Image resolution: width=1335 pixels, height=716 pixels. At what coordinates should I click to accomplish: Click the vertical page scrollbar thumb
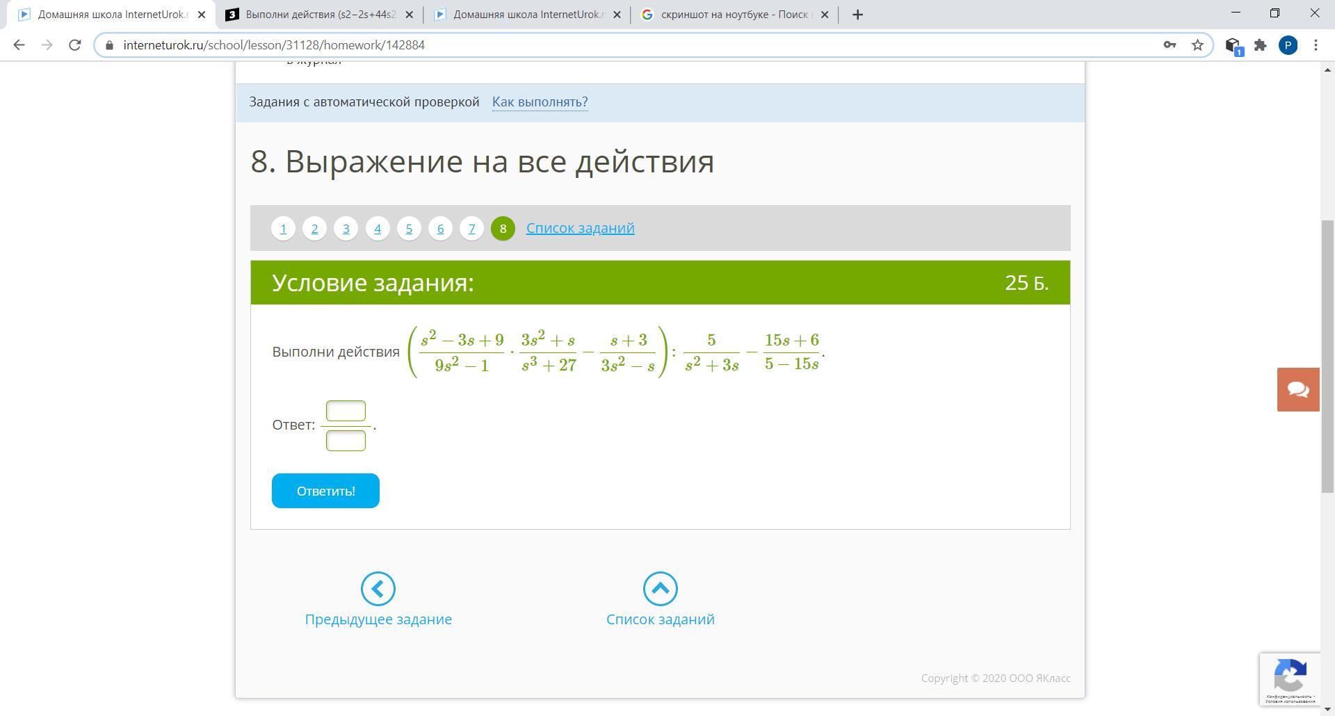[1328, 356]
